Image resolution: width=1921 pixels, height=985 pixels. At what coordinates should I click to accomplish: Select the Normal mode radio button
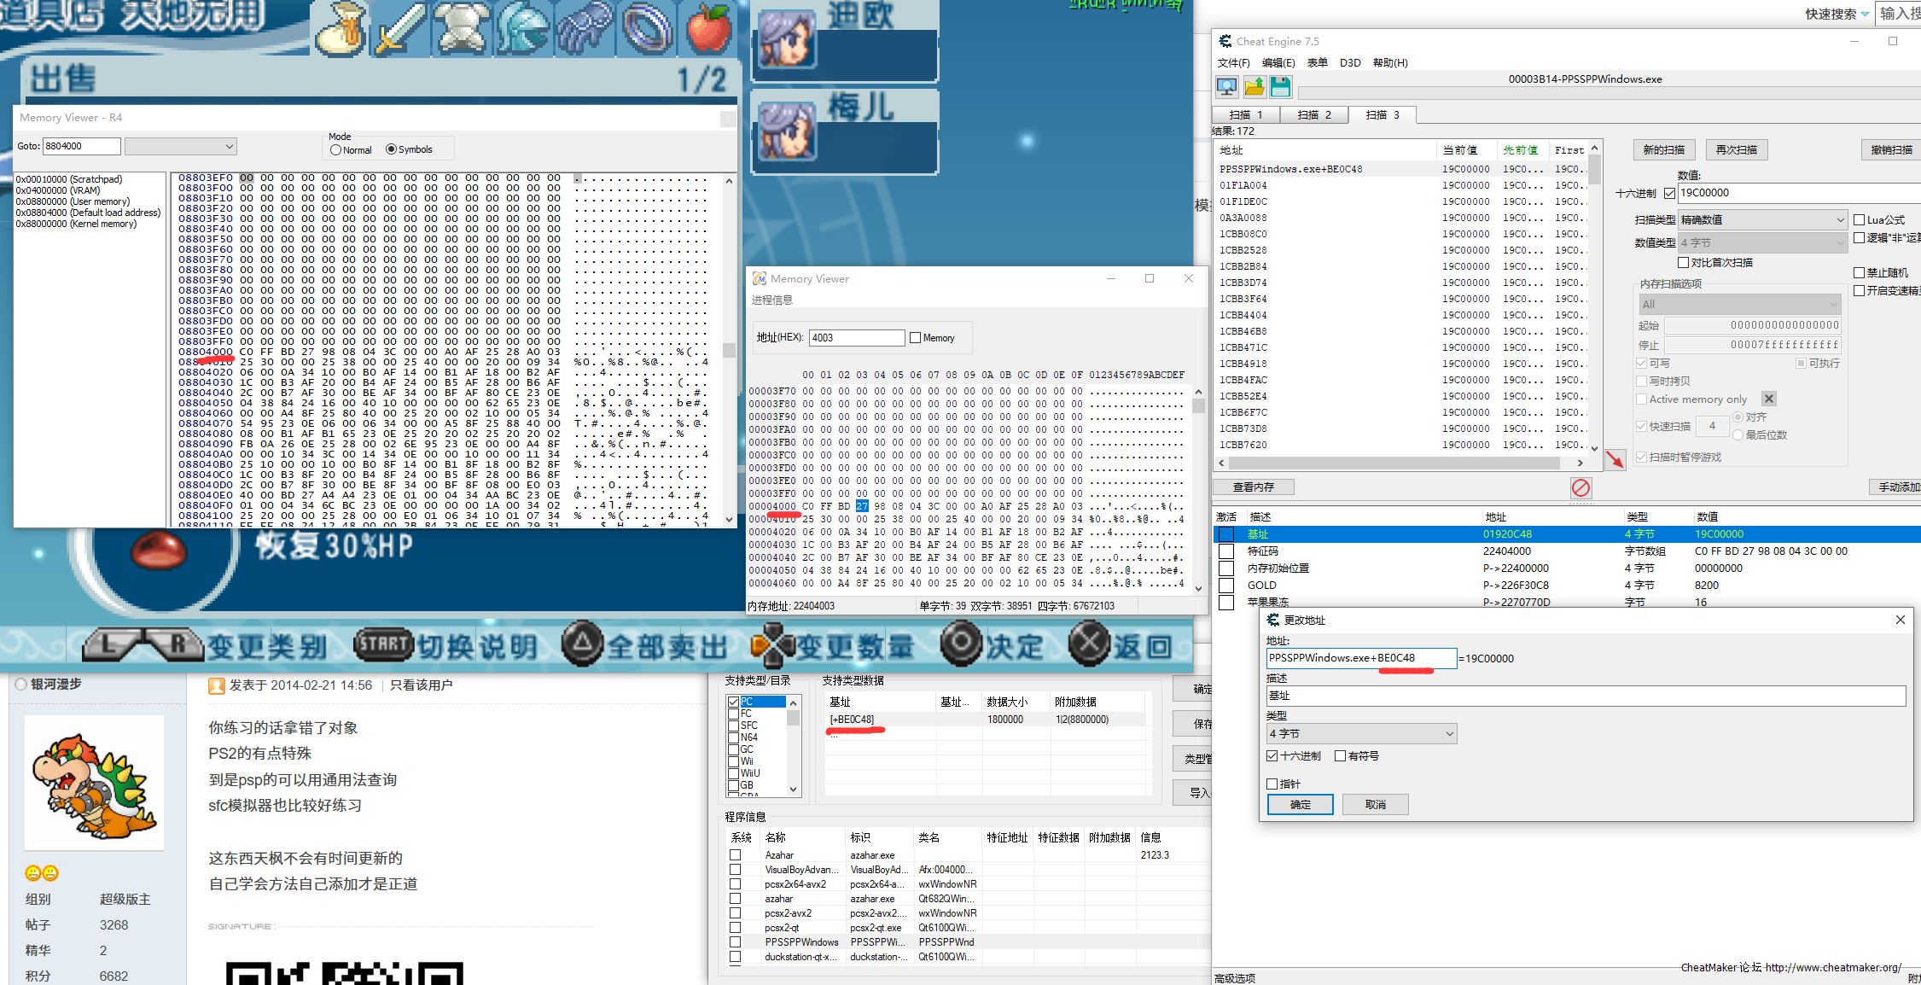point(336,150)
